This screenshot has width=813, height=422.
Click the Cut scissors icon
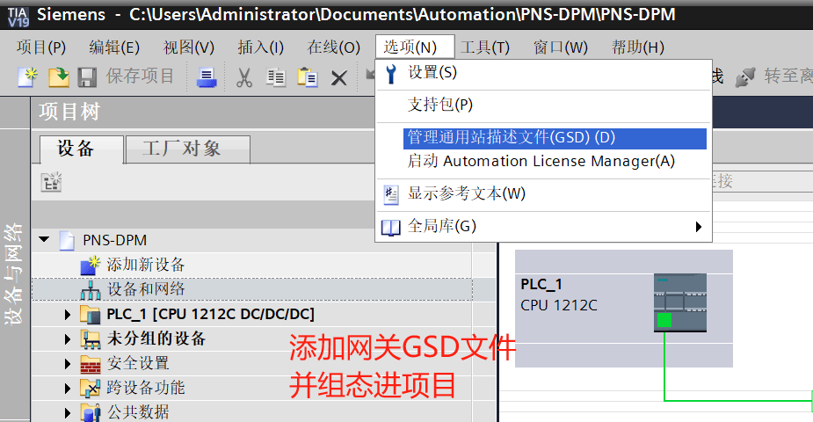(x=243, y=77)
